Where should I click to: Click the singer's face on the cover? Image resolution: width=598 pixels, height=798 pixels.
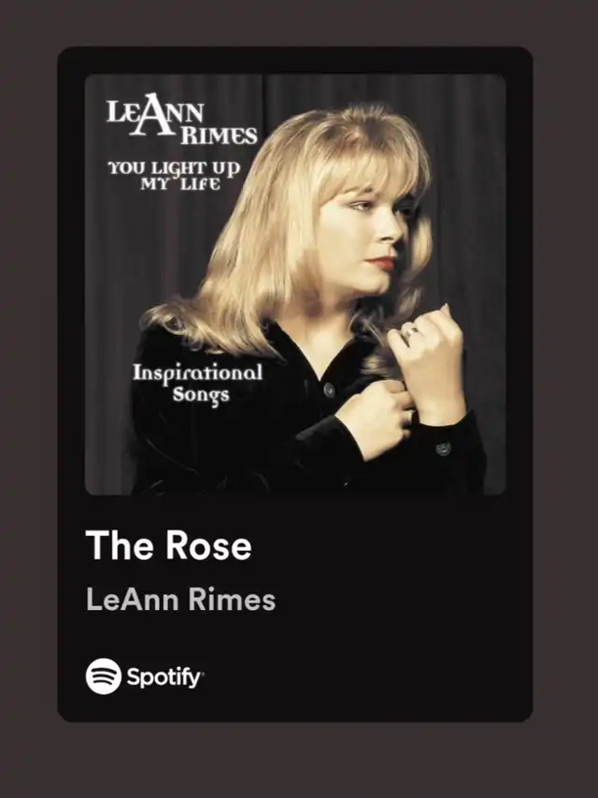pos(367,232)
